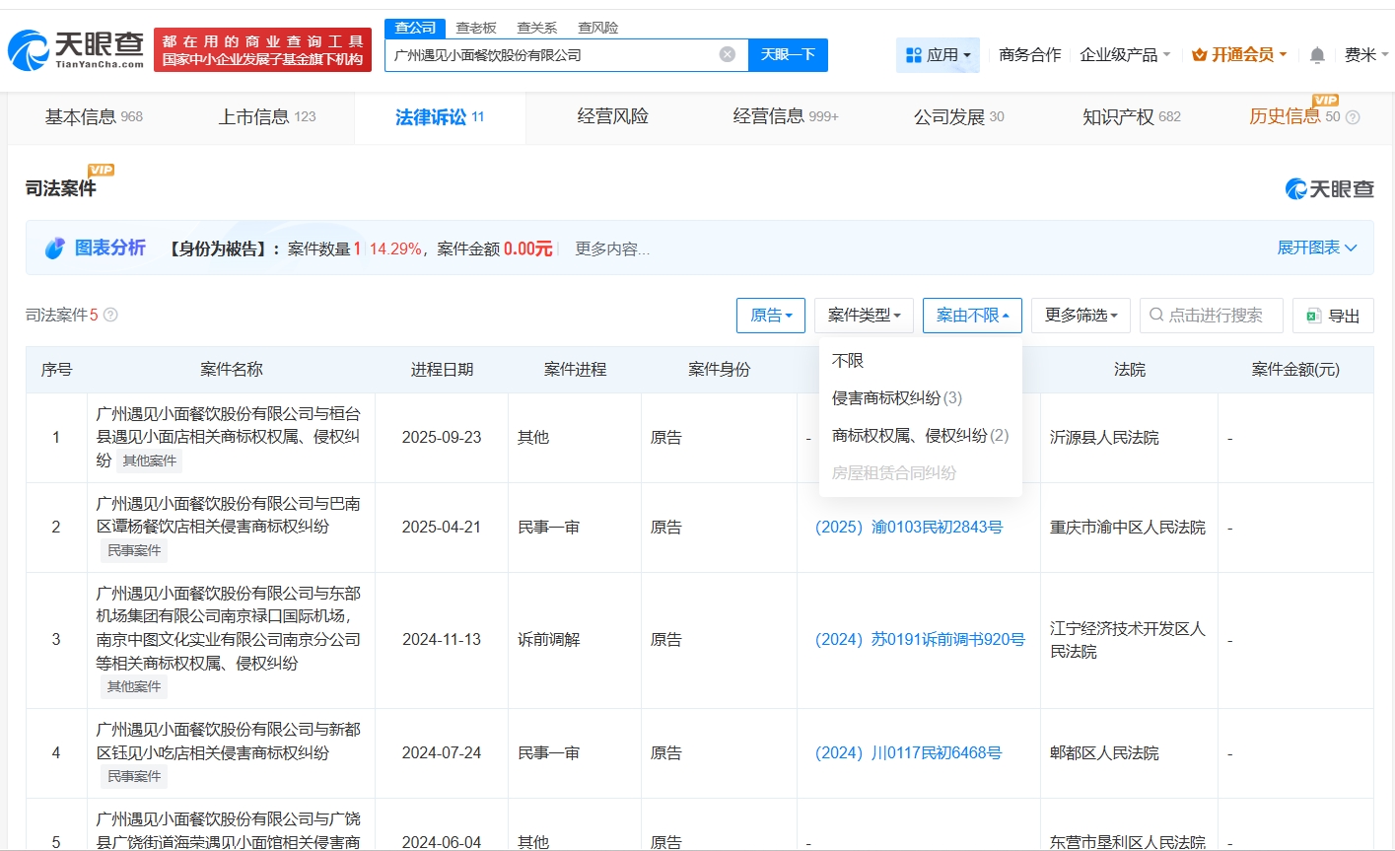Open the 经营信息 999+ tab
The height and width of the screenshot is (851, 1395).
coord(786,117)
